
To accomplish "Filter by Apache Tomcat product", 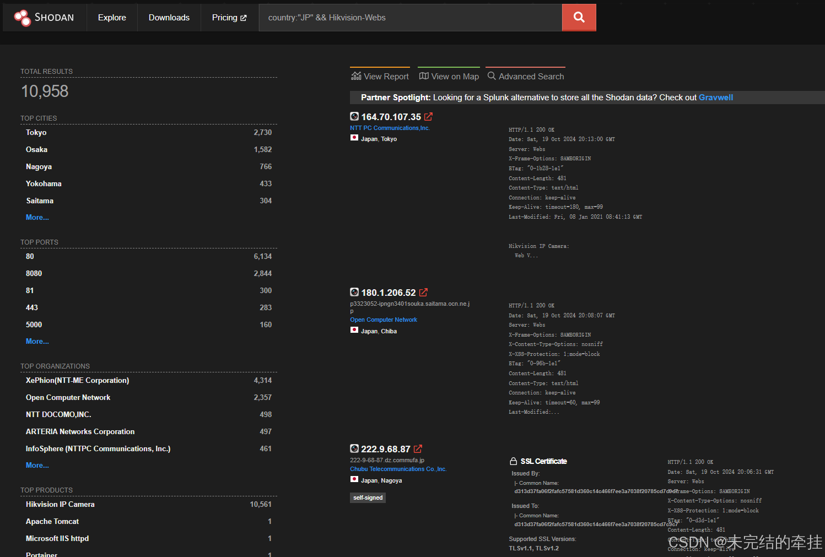I will pos(149,521).
